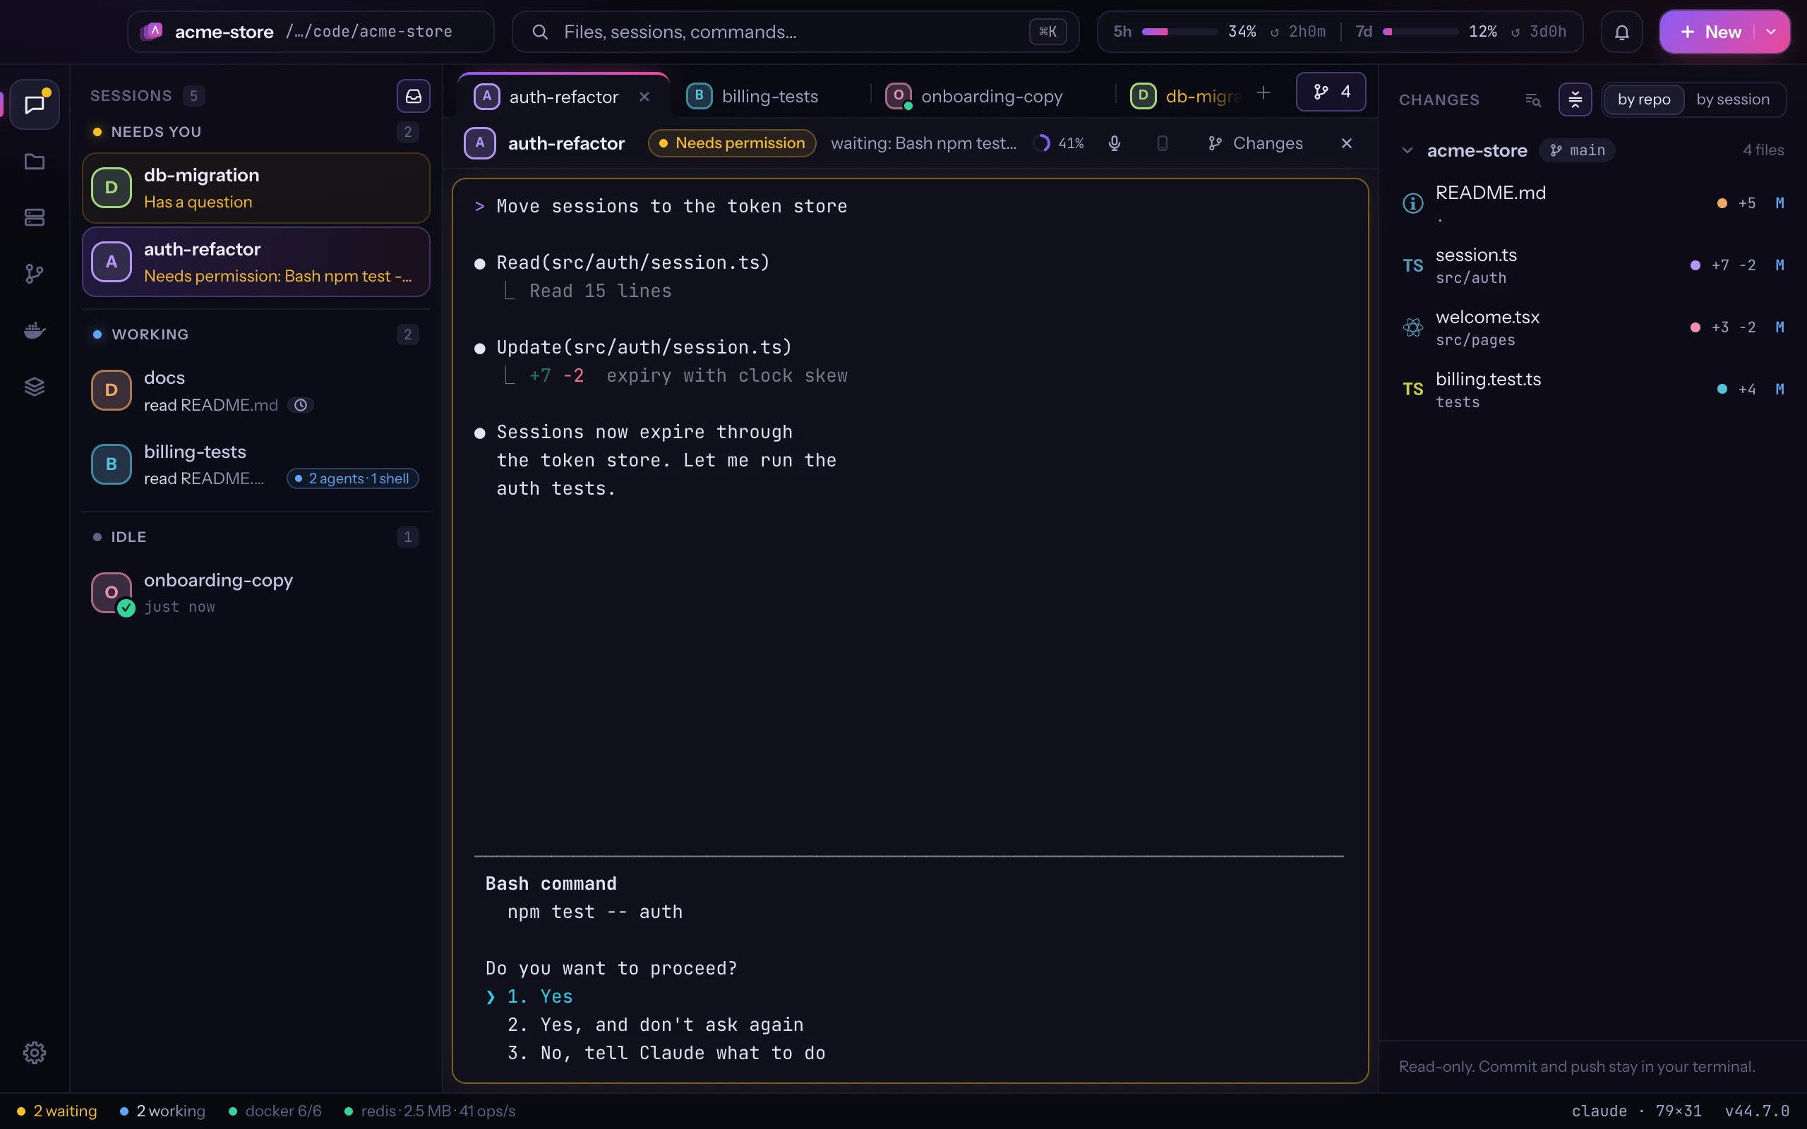Open the New button dropdown arrow
Image resolution: width=1807 pixels, height=1129 pixels.
pos(1770,32)
